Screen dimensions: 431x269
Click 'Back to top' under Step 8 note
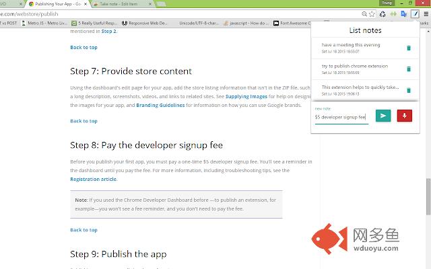pos(84,230)
